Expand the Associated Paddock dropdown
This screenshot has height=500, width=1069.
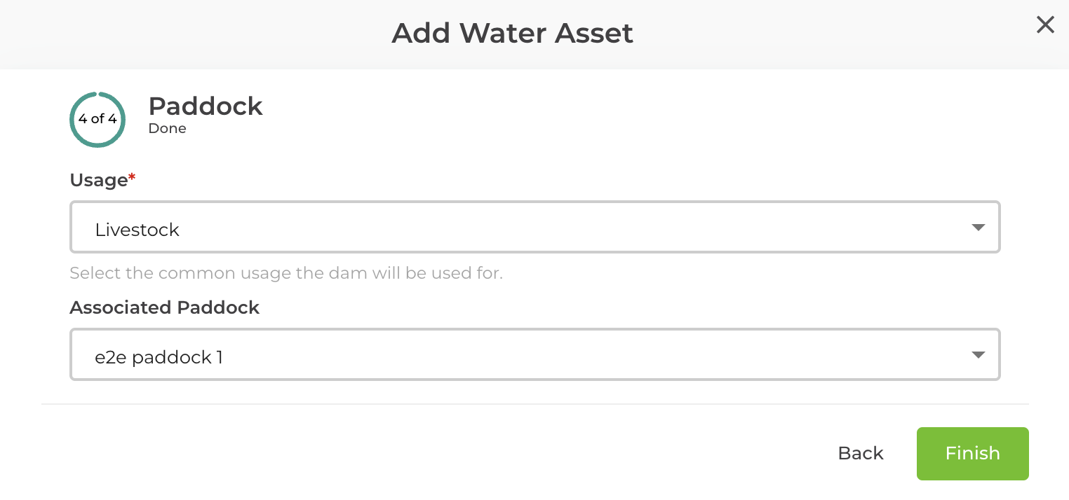point(534,354)
